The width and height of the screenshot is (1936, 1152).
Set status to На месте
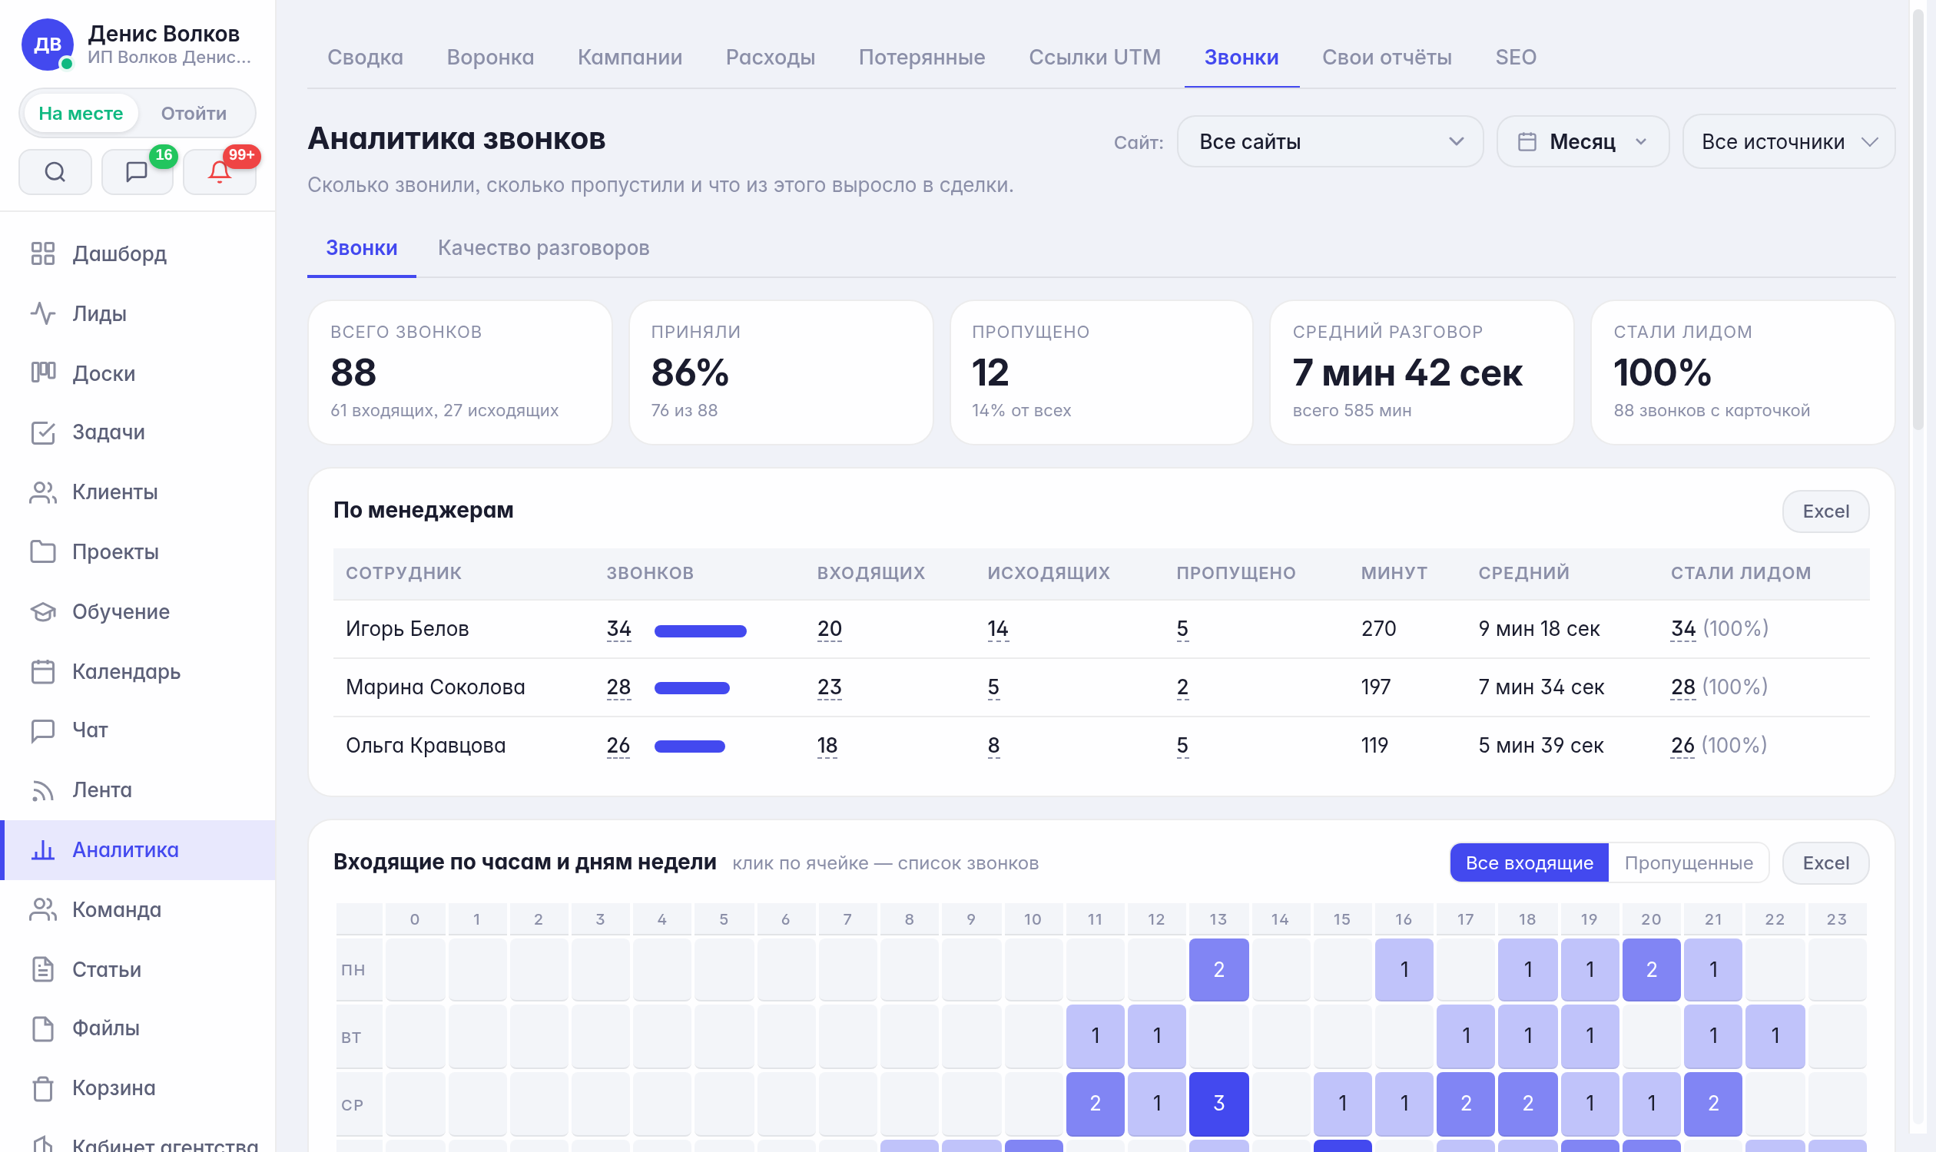(81, 114)
